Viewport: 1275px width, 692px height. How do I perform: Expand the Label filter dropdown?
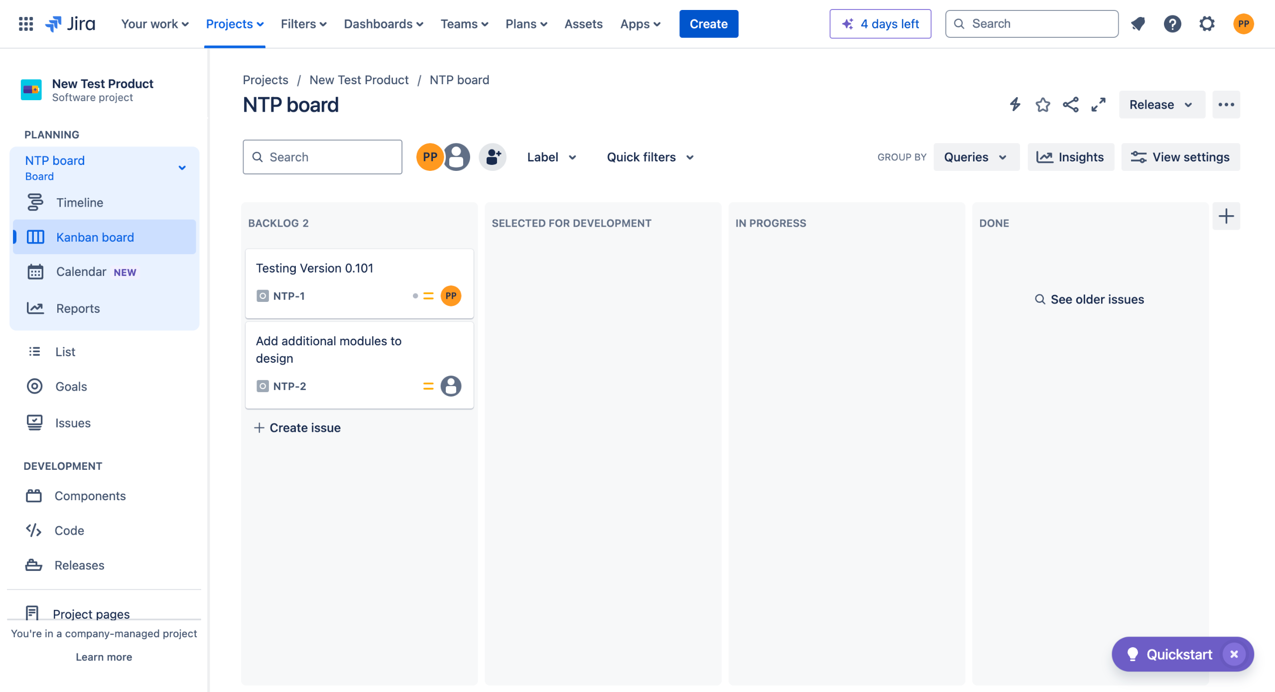551,157
